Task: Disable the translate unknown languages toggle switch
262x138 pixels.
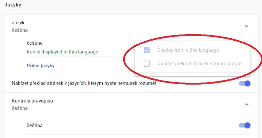Action: point(245,83)
